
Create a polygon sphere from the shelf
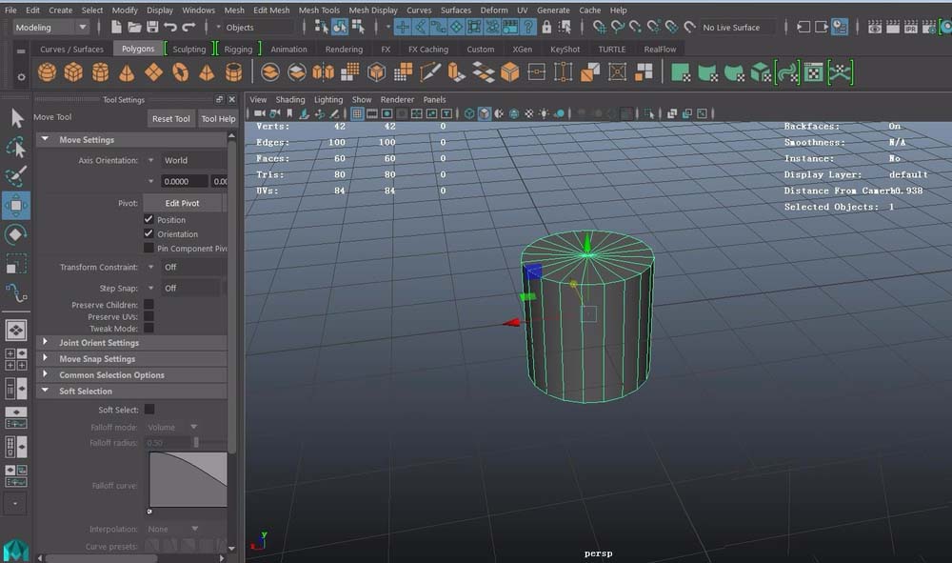[x=46, y=71]
